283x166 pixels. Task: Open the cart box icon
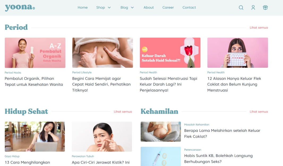[x=265, y=8]
